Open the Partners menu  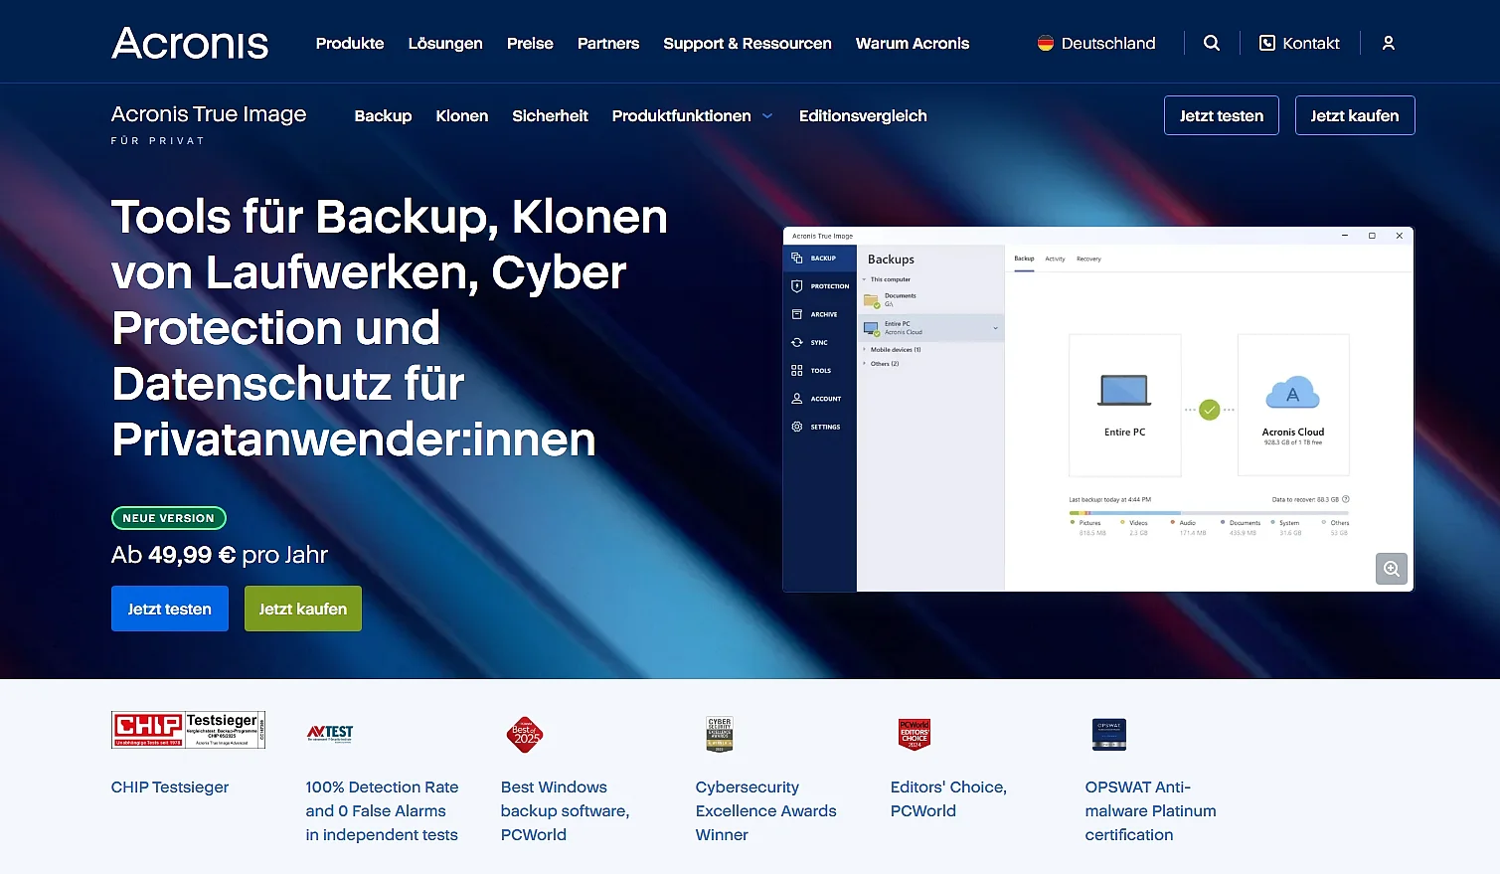(608, 44)
